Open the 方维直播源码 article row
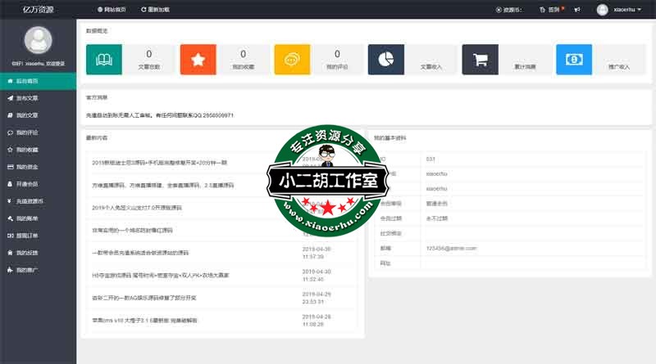The width and height of the screenshot is (656, 364). (x=162, y=185)
